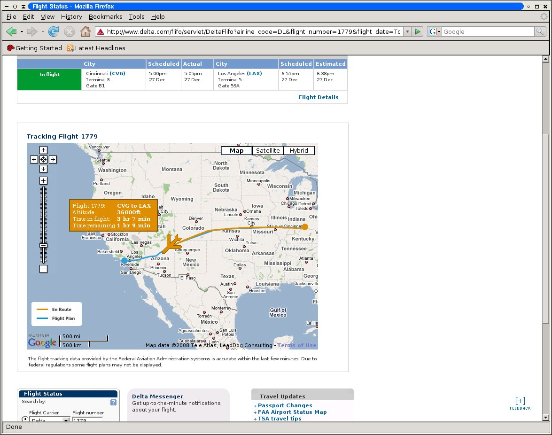
Task: Go back with the green back arrow
Action: 11,31
